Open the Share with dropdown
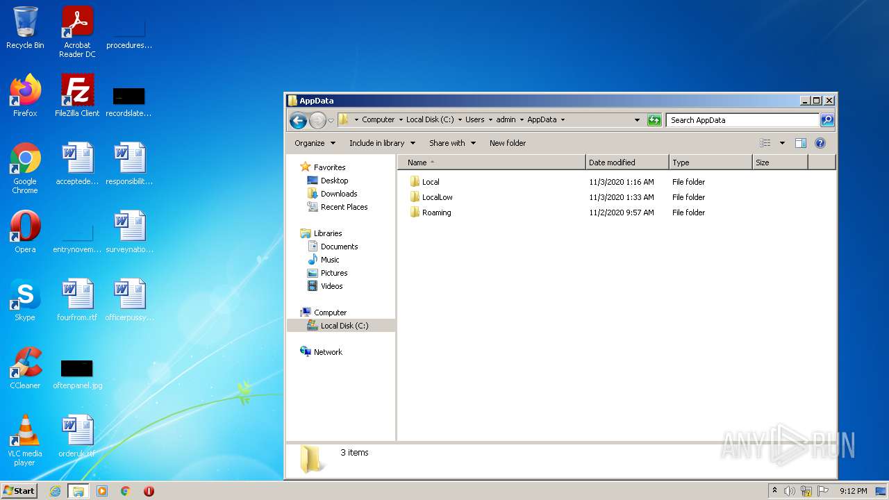Viewport: 889px width, 500px height. click(x=452, y=143)
